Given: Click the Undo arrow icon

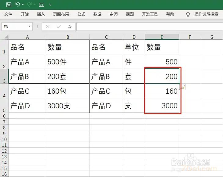Looking at the screenshot, I should 18,5.
